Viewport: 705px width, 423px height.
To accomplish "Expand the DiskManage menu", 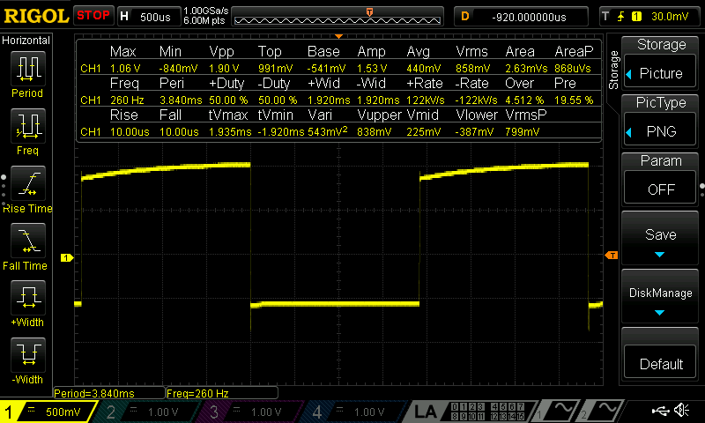I will click(x=660, y=301).
